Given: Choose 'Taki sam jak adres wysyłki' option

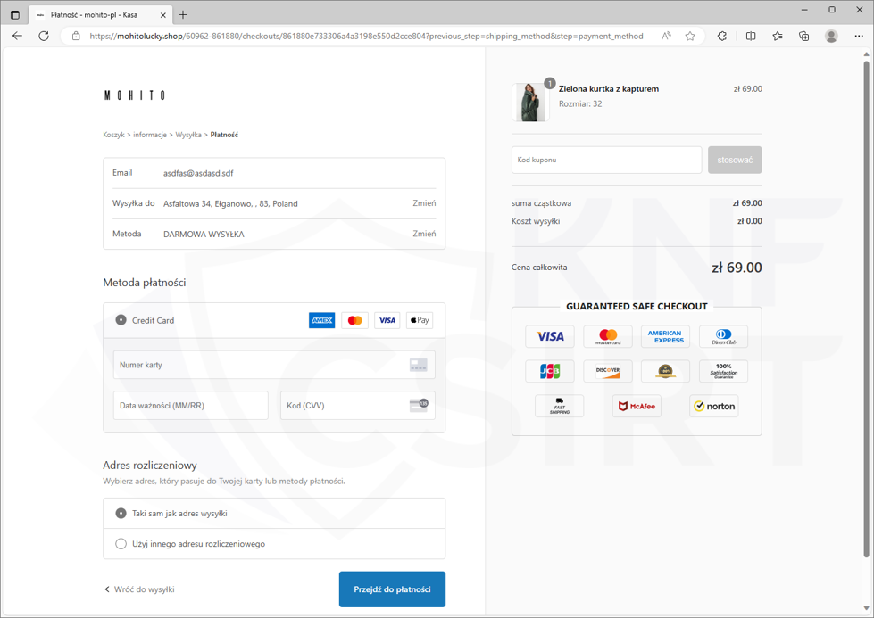Looking at the screenshot, I should 121,514.
